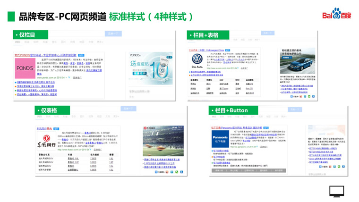This screenshot has width=359, height=202.
Task: Expand the 更多 dropdown in 栏目+Button panel
Action: 284,117
